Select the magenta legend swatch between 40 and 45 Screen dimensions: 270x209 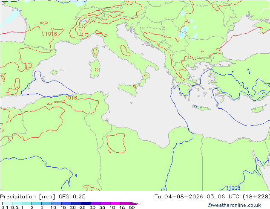click(115, 203)
